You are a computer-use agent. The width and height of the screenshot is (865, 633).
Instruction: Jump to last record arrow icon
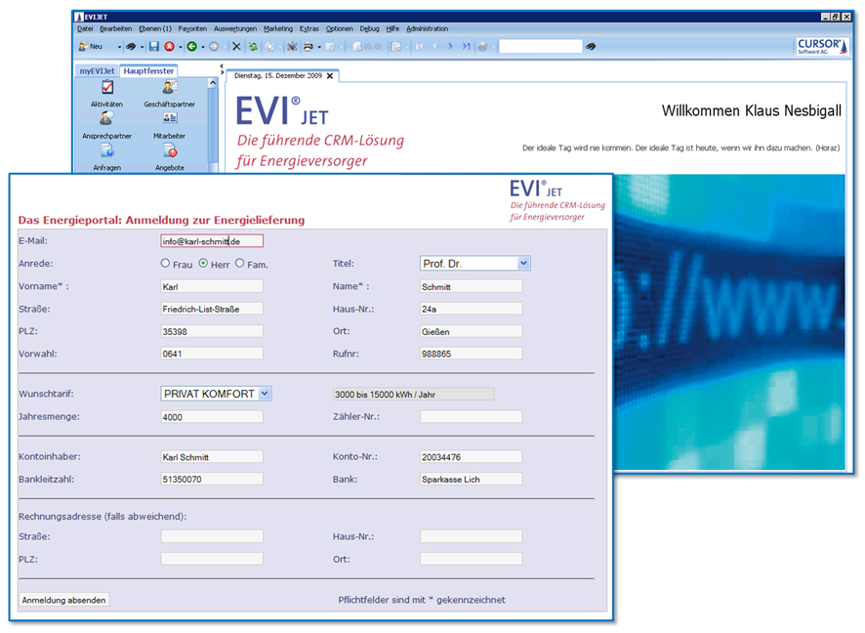[466, 46]
